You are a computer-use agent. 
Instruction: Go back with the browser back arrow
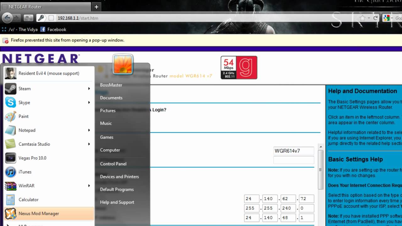pos(8,18)
